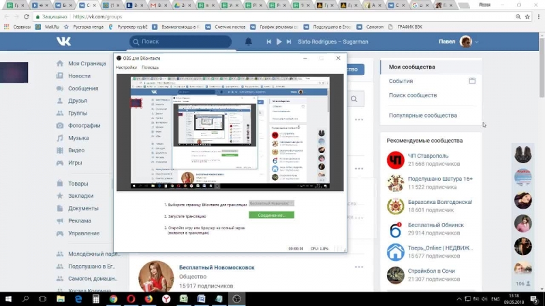This screenshot has width=545, height=306.
Task: Skip to next track in header player
Action: coord(288,41)
